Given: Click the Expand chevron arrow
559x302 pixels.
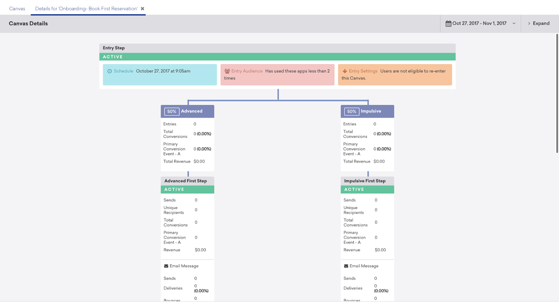Looking at the screenshot, I should point(529,23).
